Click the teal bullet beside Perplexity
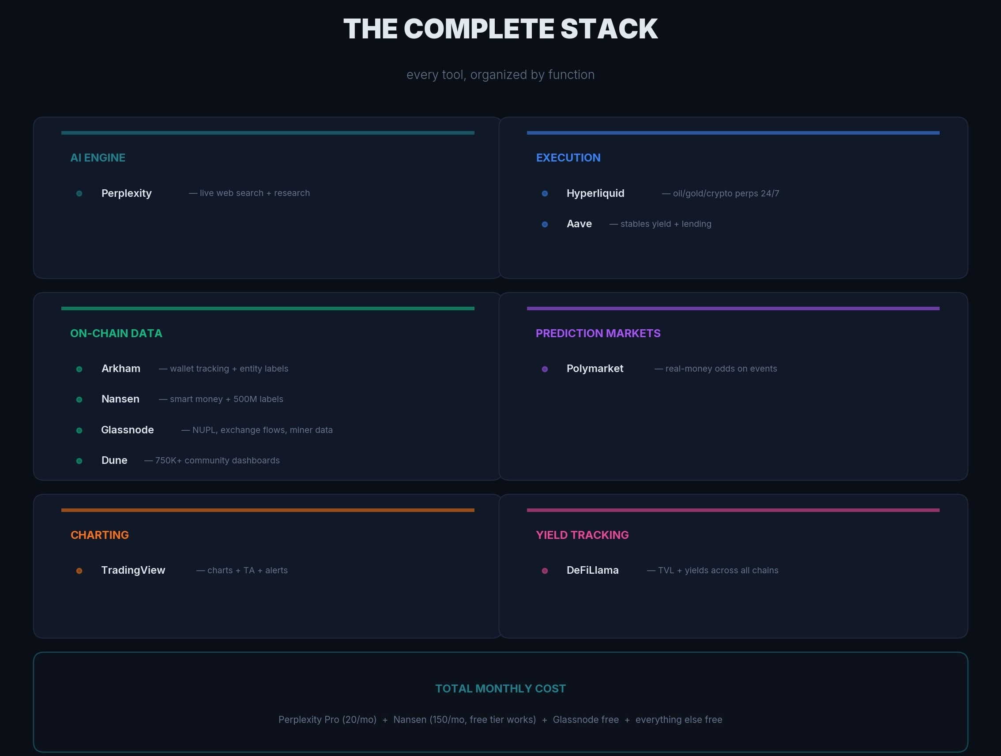 coord(79,194)
